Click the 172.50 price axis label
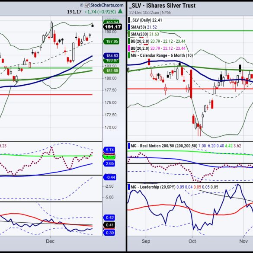Viewport: 253px width, 253px height. tap(110, 115)
